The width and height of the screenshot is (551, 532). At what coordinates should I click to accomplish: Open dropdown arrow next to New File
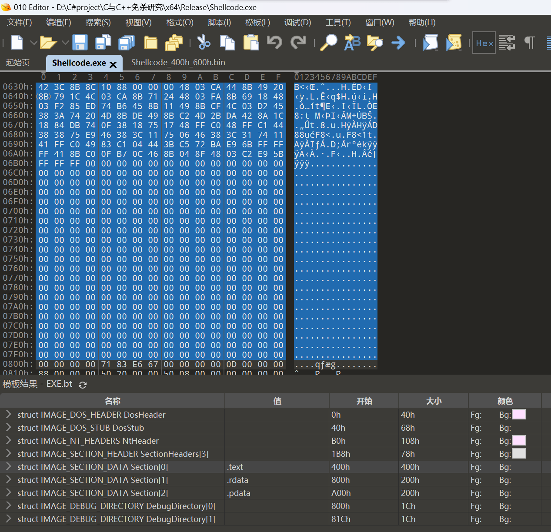tap(33, 43)
